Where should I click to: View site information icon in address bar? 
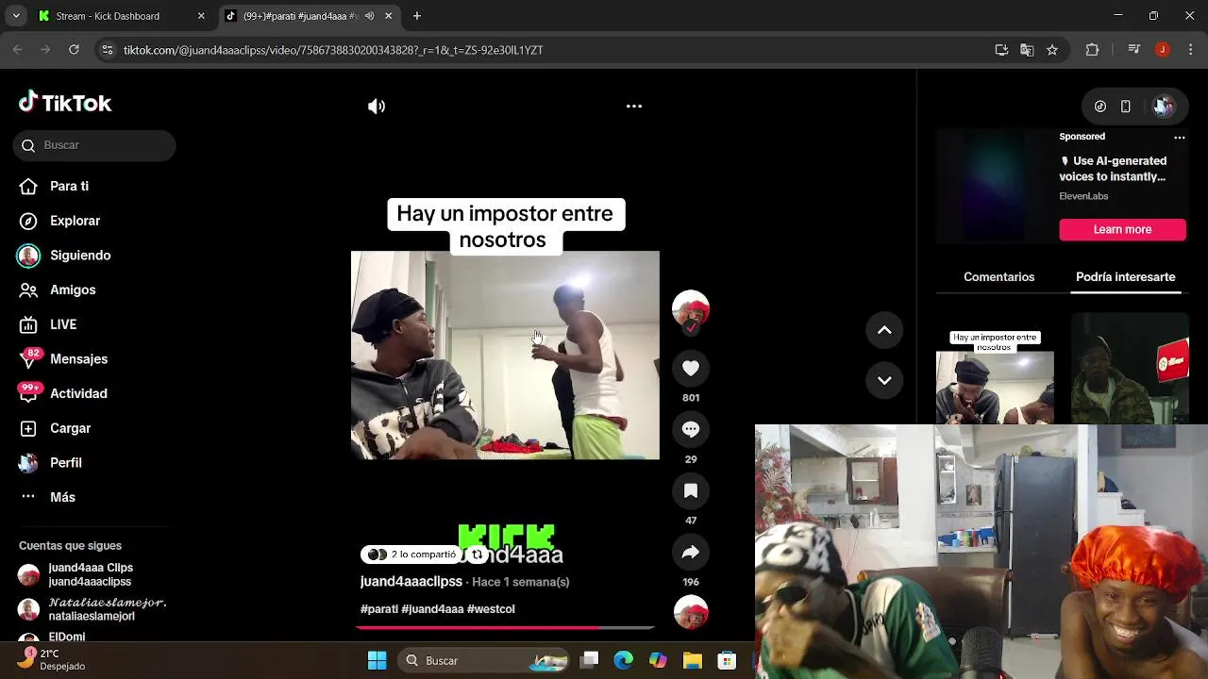coord(108,50)
